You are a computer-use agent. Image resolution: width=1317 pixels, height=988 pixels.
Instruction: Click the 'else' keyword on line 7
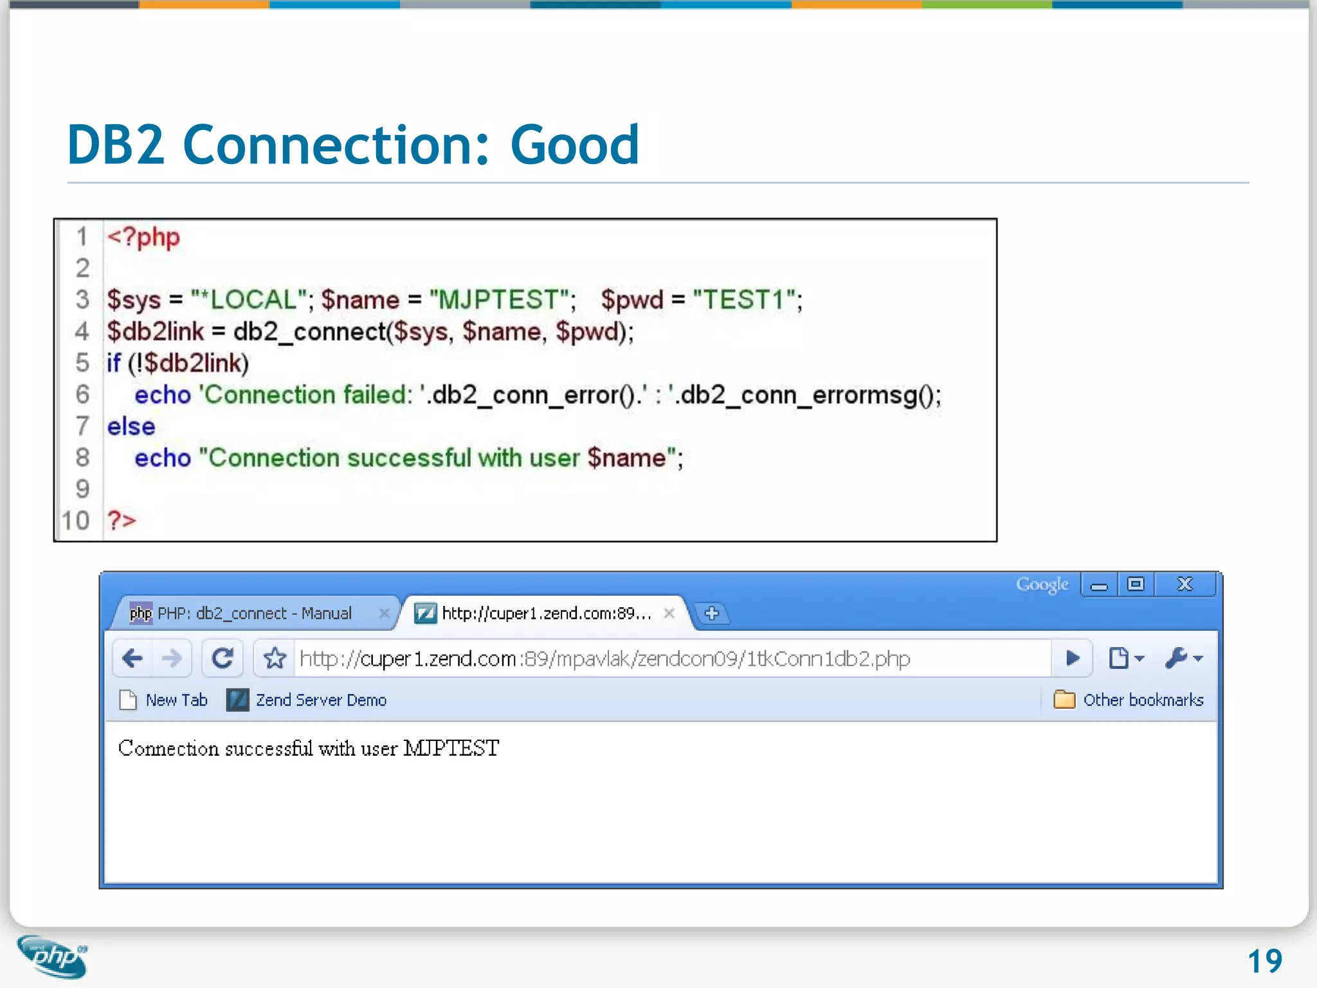[x=131, y=426]
